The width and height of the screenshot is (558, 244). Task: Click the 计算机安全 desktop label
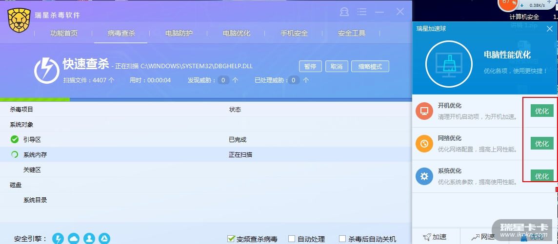[524, 17]
